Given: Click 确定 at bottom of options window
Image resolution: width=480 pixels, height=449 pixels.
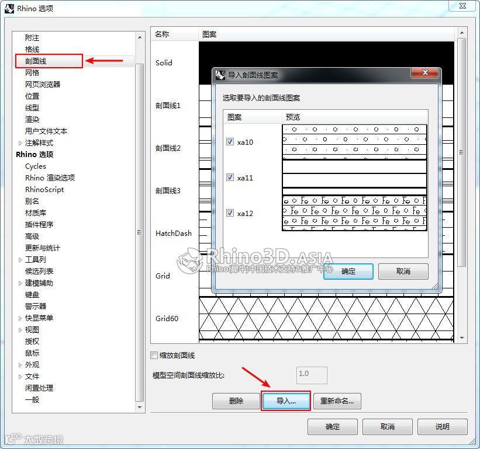Looking at the screenshot, I should pos(333,426).
